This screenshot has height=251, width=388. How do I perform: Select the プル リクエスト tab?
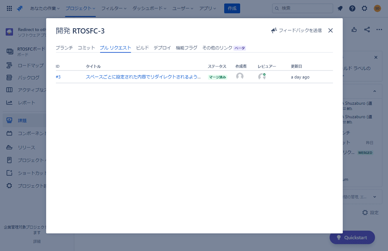click(x=115, y=48)
